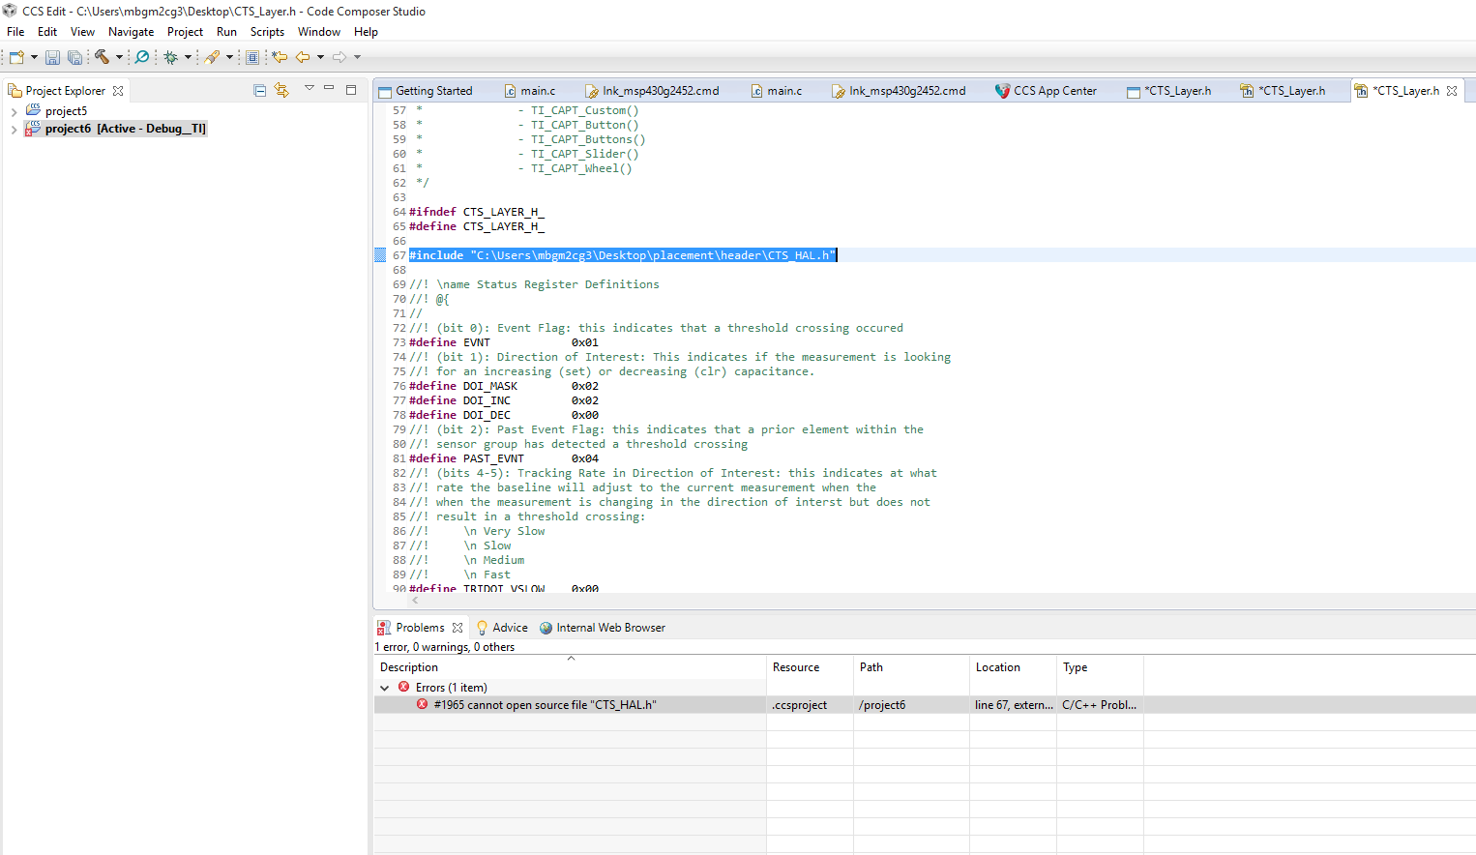
Task: Click the Last Edit Location arrow icon
Action: click(280, 57)
